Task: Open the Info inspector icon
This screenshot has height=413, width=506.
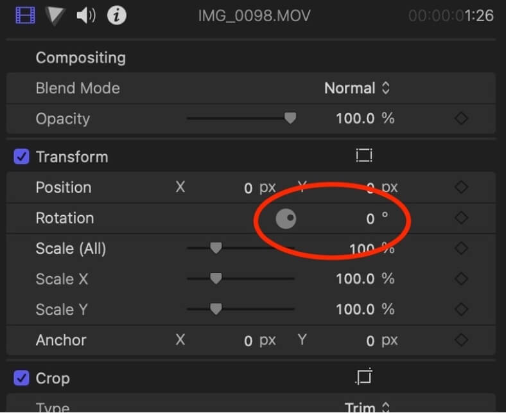Action: [x=116, y=15]
